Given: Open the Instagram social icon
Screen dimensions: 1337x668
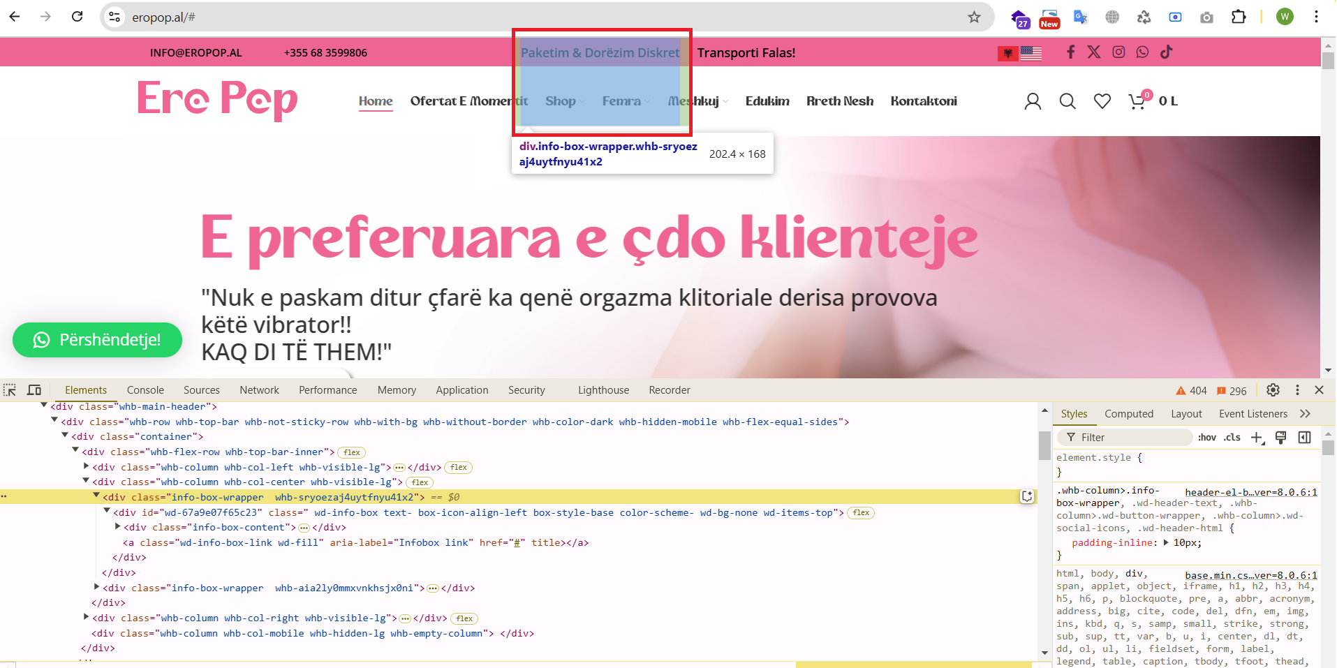Looking at the screenshot, I should (1118, 52).
